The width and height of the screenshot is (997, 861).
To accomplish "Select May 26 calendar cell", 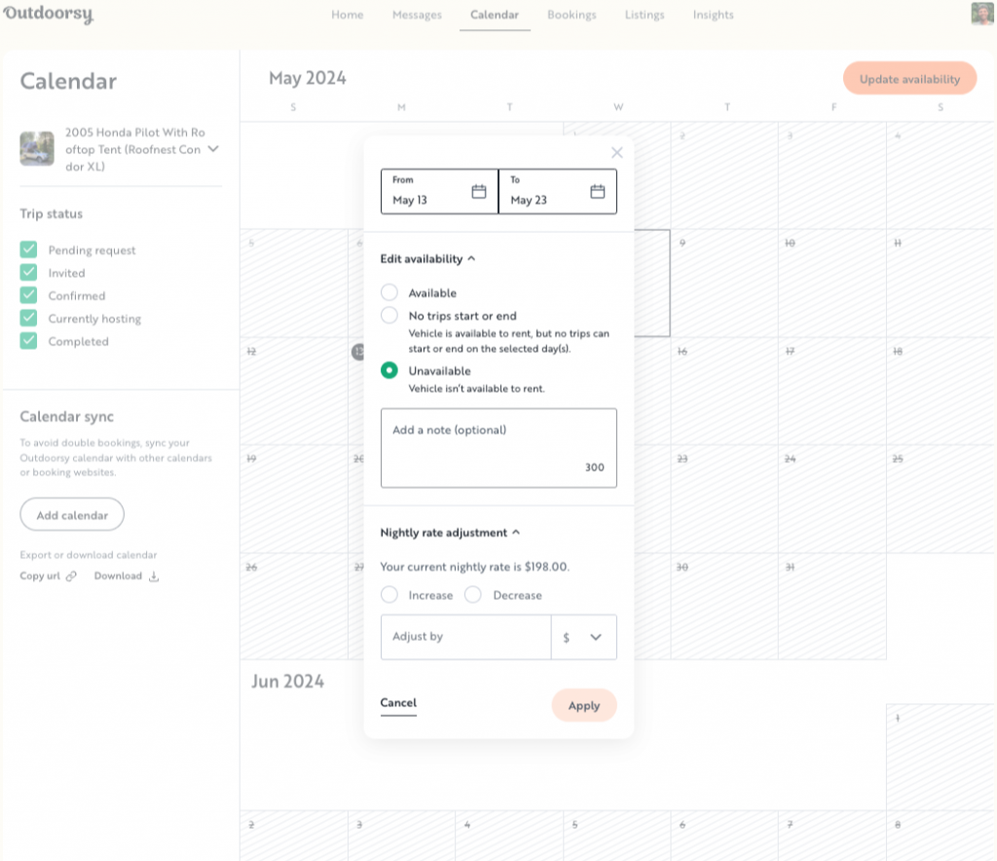I will tap(294, 606).
